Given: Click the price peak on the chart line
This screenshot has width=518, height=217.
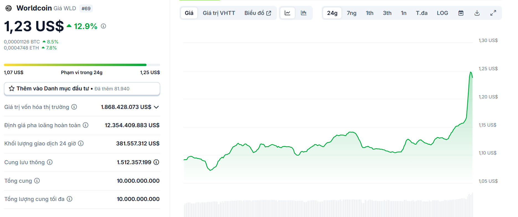Looking at the screenshot, I should click(471, 72).
